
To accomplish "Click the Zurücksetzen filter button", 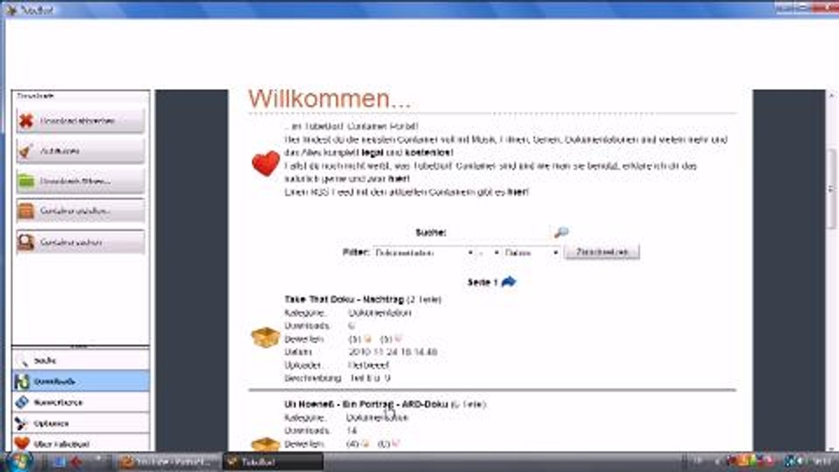I will click(x=602, y=252).
